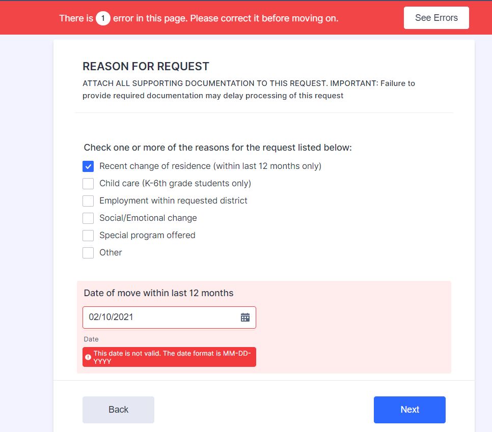Click the error warning icon in date message

[x=88, y=357]
